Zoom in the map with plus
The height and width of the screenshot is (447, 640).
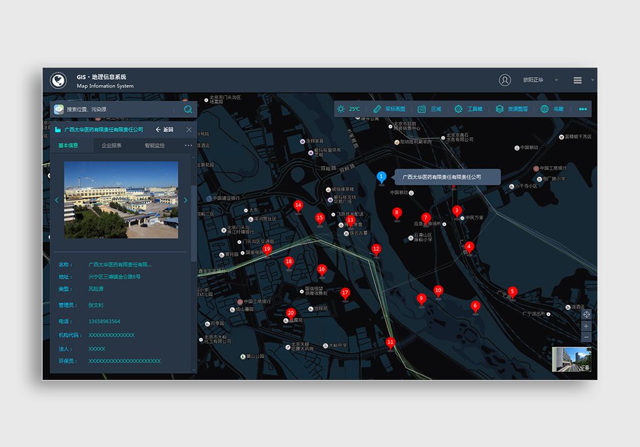click(586, 326)
